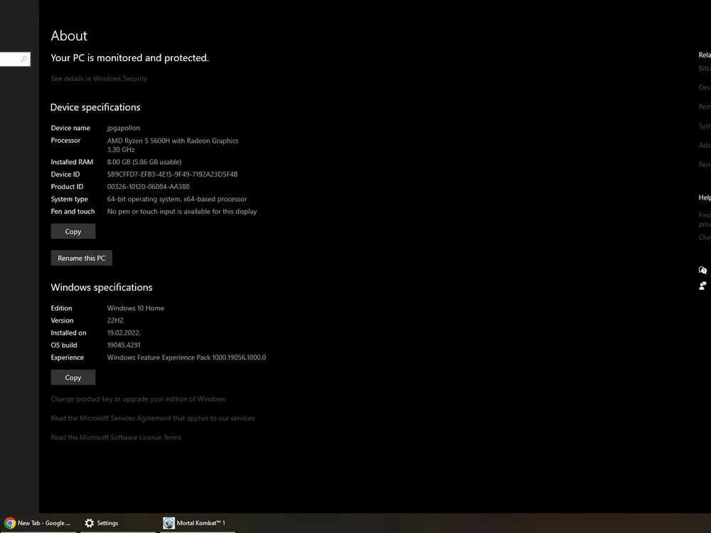Image resolution: width=711 pixels, height=533 pixels.
Task: Open See details in Windows Security
Action: 99,79
